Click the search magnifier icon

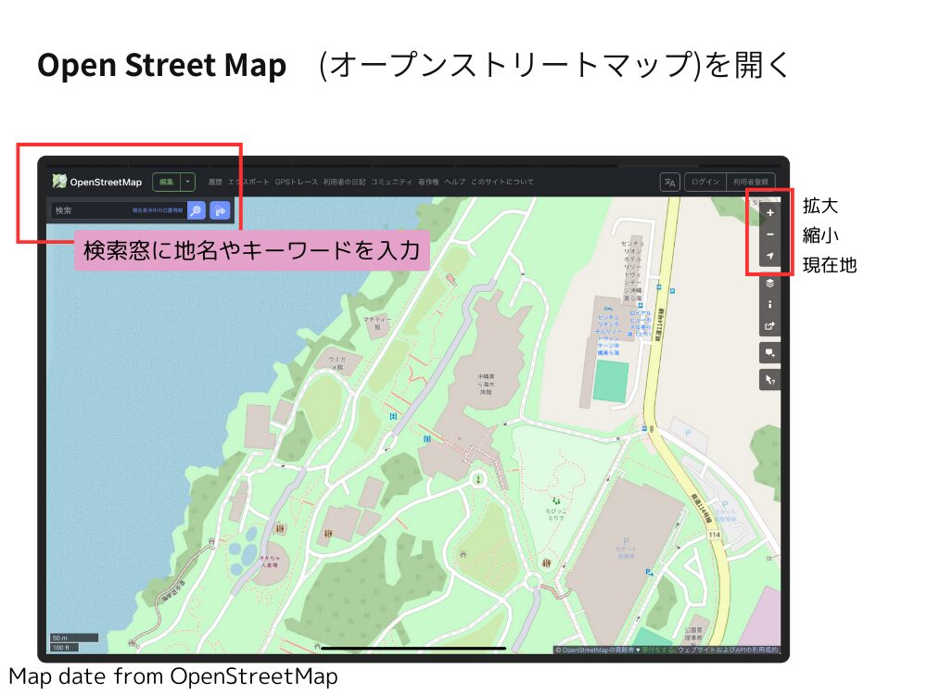click(x=195, y=210)
